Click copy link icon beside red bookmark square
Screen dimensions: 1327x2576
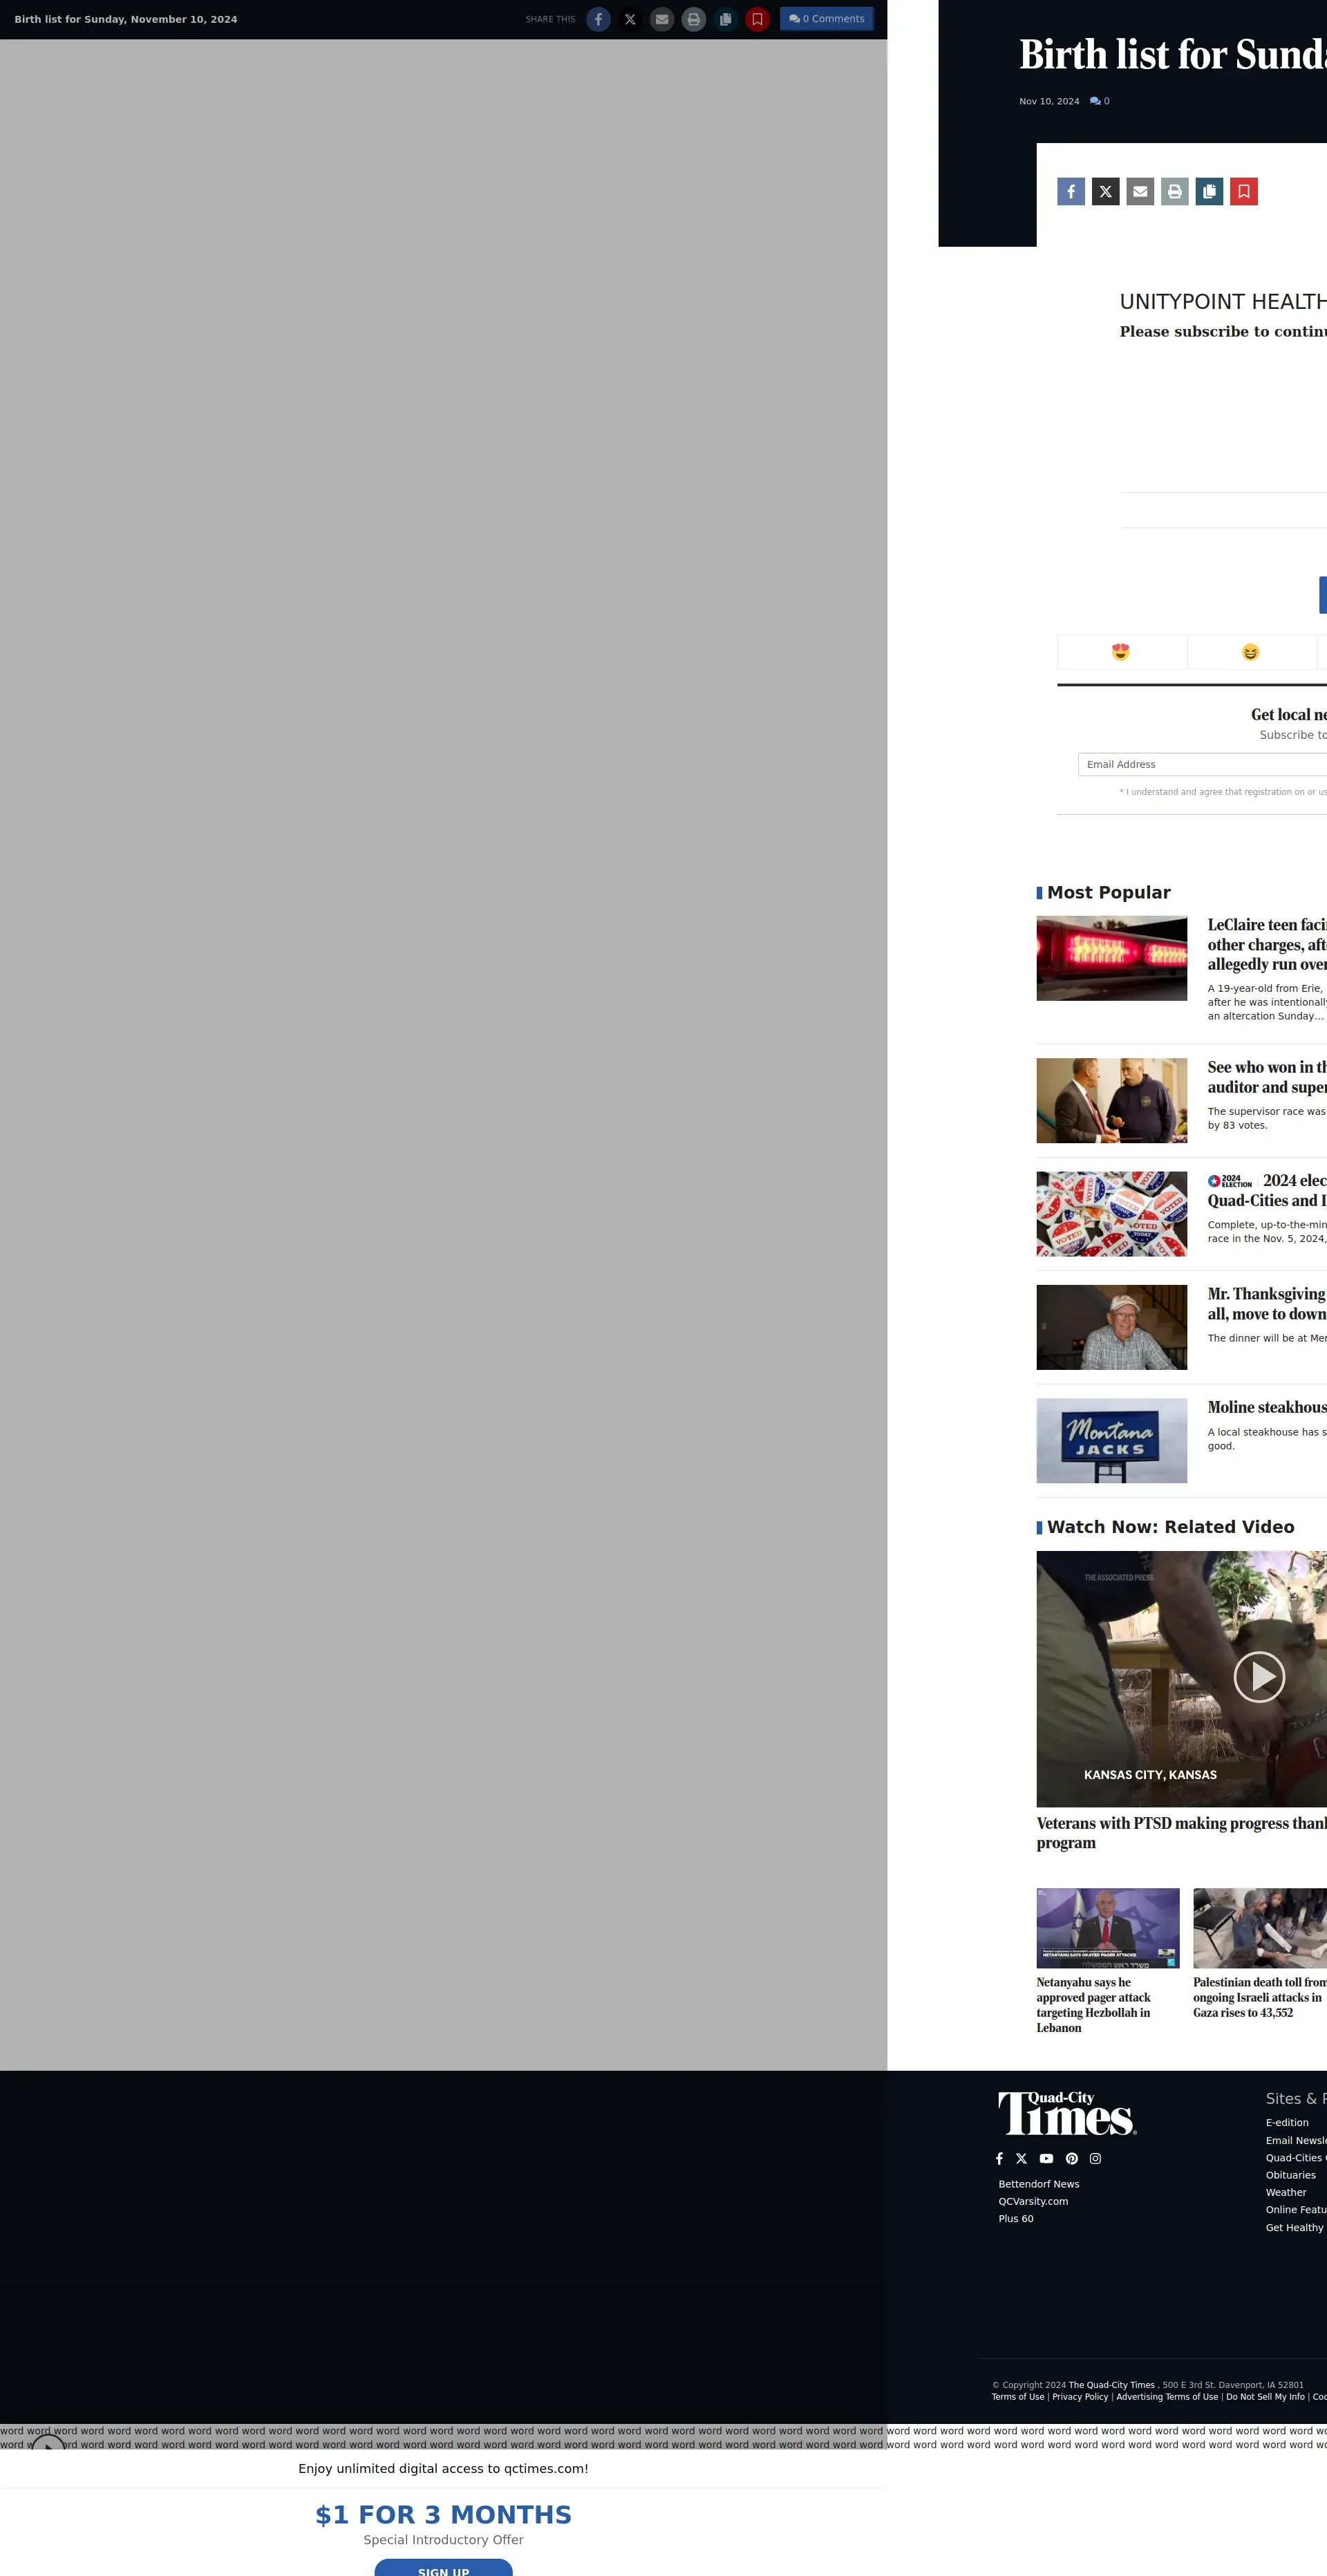(1209, 191)
